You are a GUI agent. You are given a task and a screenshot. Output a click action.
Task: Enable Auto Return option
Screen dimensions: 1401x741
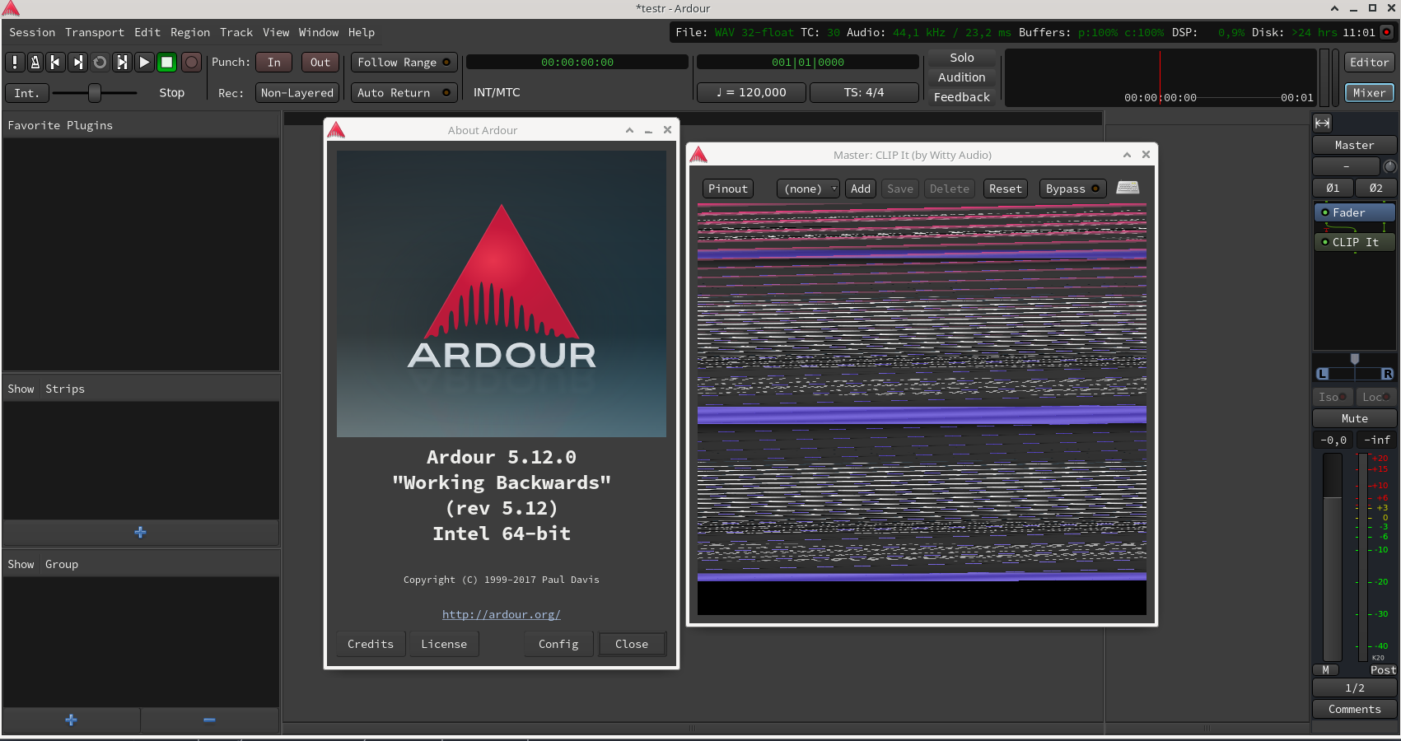click(x=404, y=92)
